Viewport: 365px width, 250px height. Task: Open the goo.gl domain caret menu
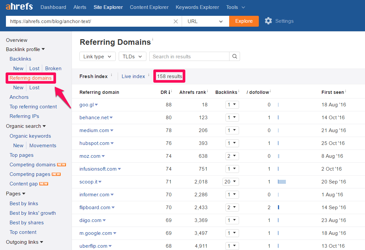pyautogui.click(x=96, y=105)
